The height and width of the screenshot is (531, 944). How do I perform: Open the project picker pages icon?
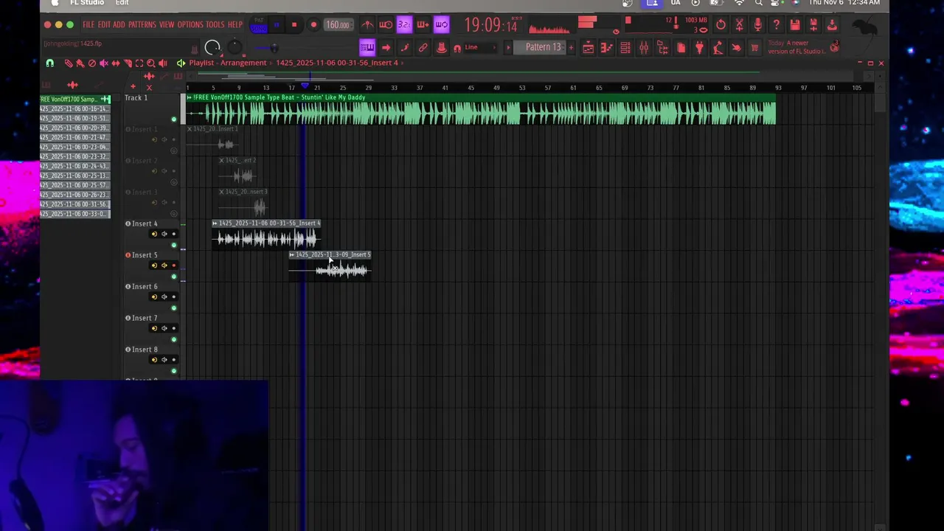click(x=681, y=48)
